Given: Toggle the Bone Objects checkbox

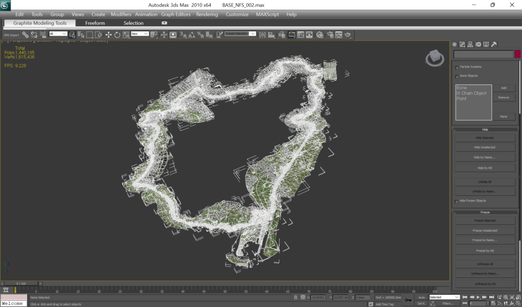Looking at the screenshot, I should point(457,76).
